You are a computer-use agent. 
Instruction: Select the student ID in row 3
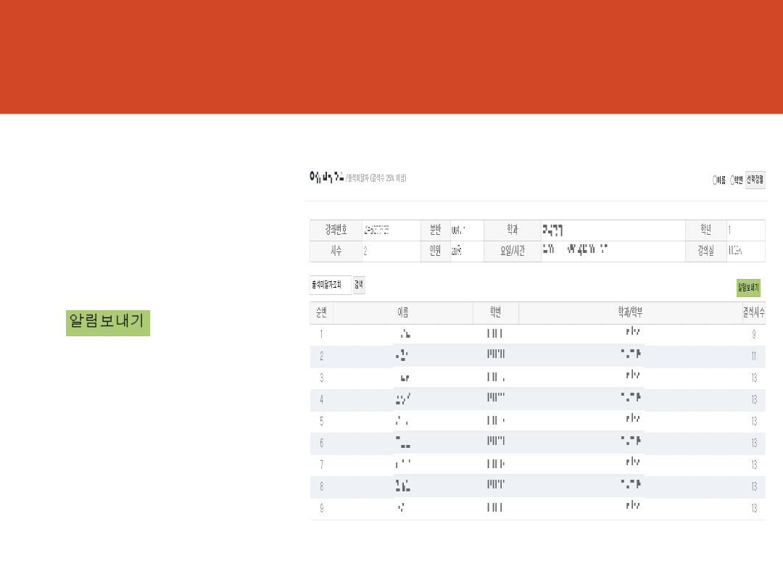click(x=495, y=378)
